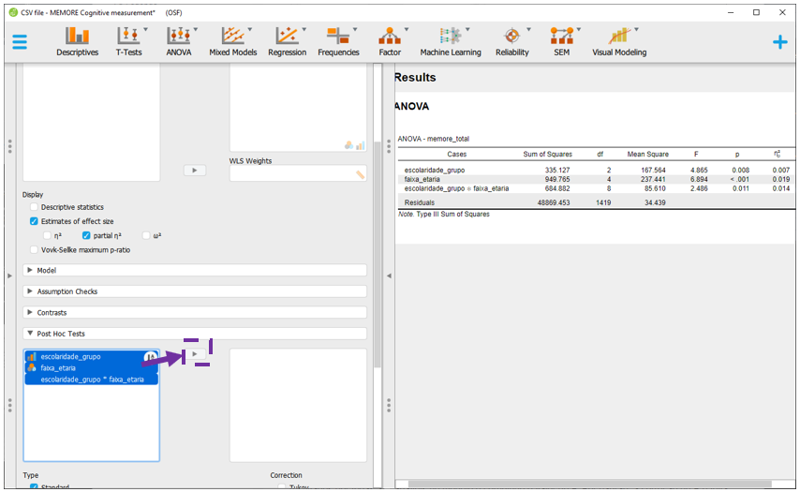800x492 pixels.
Task: Click the post hoc assign arrow button
Action: coord(194,353)
